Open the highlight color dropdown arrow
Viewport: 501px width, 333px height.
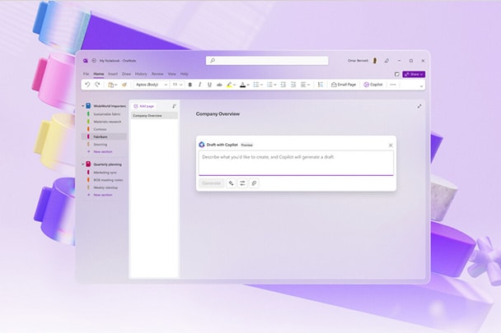(x=235, y=85)
